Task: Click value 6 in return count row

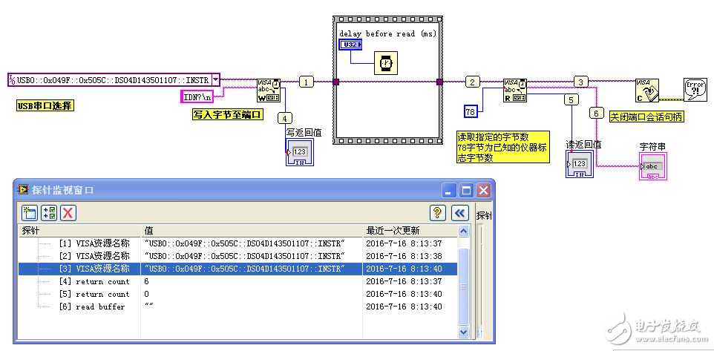Action: (147, 281)
